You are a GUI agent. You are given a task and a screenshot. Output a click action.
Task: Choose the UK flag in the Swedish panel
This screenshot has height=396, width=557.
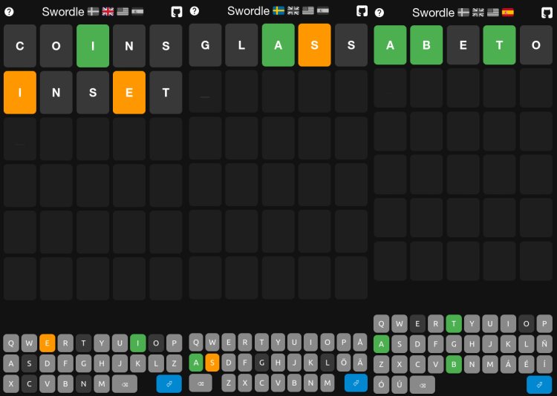point(293,11)
